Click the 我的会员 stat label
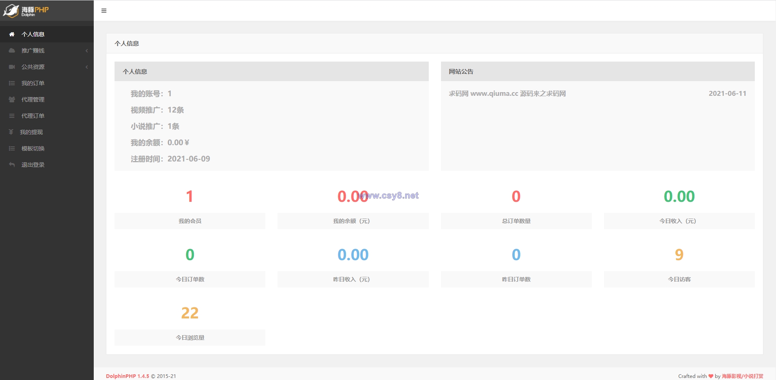 (x=190, y=221)
